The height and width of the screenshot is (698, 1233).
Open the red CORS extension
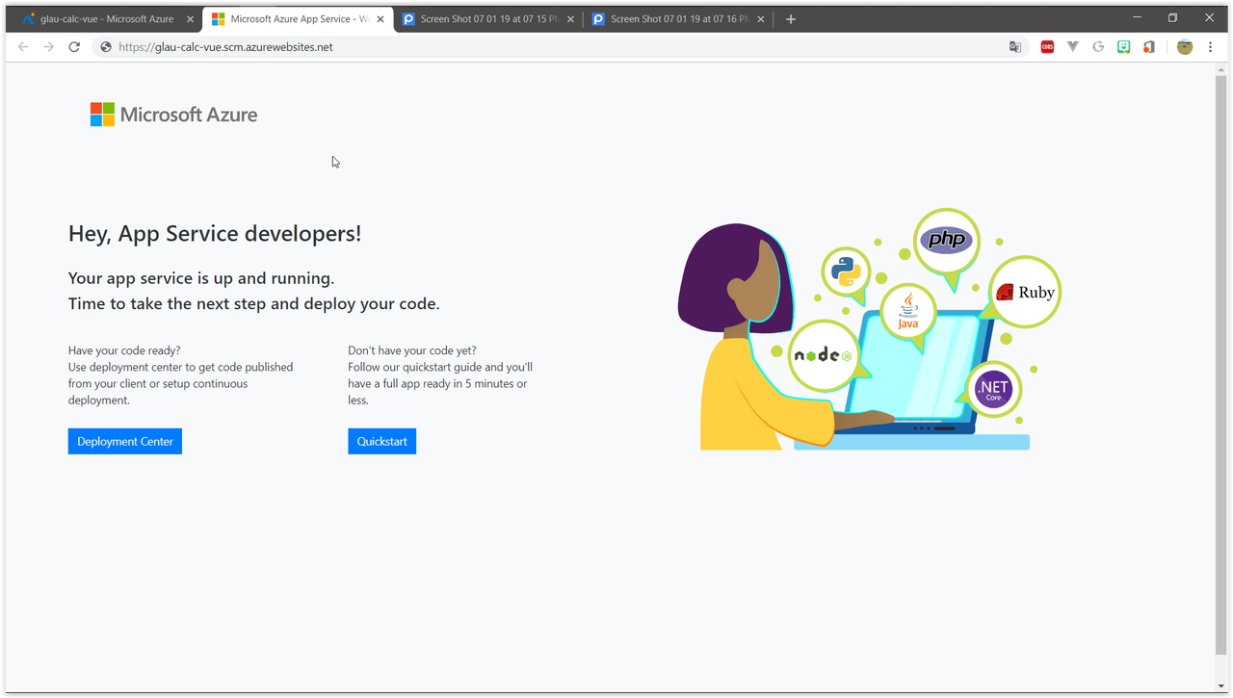point(1047,46)
